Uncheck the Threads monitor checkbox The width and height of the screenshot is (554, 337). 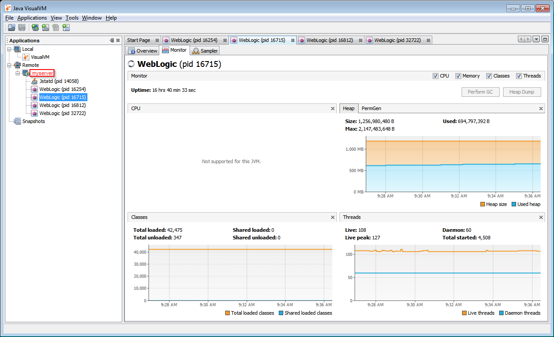click(x=519, y=76)
